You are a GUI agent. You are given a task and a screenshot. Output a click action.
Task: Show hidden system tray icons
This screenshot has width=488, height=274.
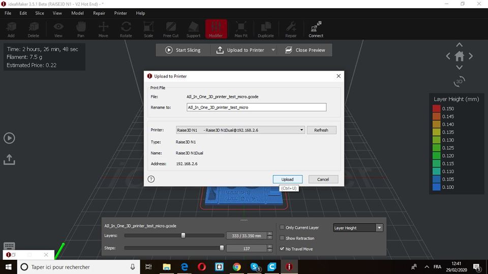[x=426, y=267]
